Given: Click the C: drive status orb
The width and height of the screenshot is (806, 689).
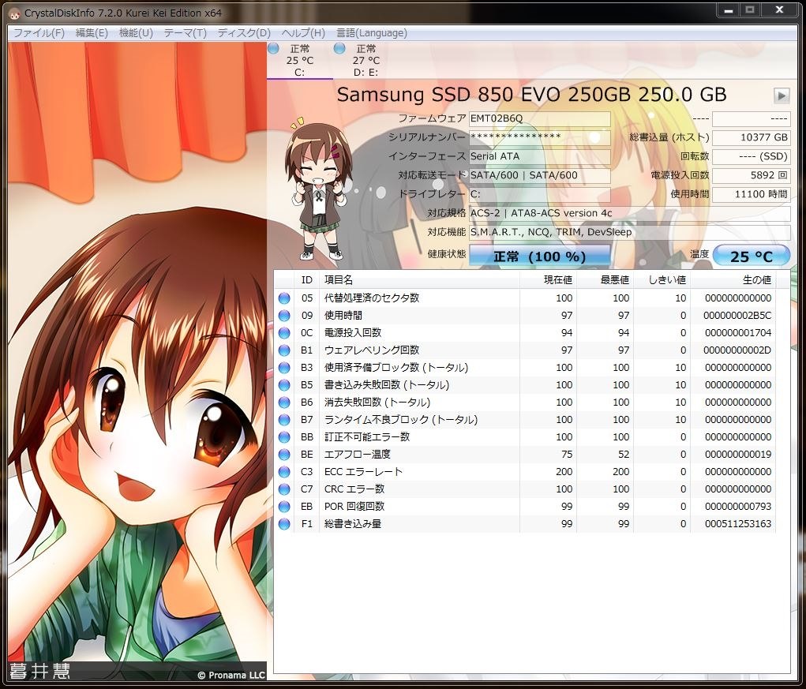Looking at the screenshot, I should pyautogui.click(x=273, y=48).
